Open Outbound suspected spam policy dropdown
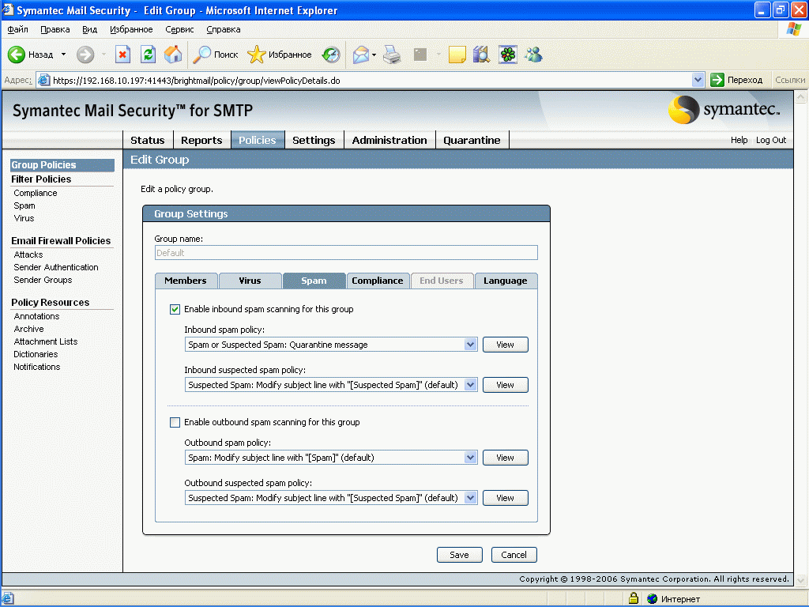 tap(331, 498)
